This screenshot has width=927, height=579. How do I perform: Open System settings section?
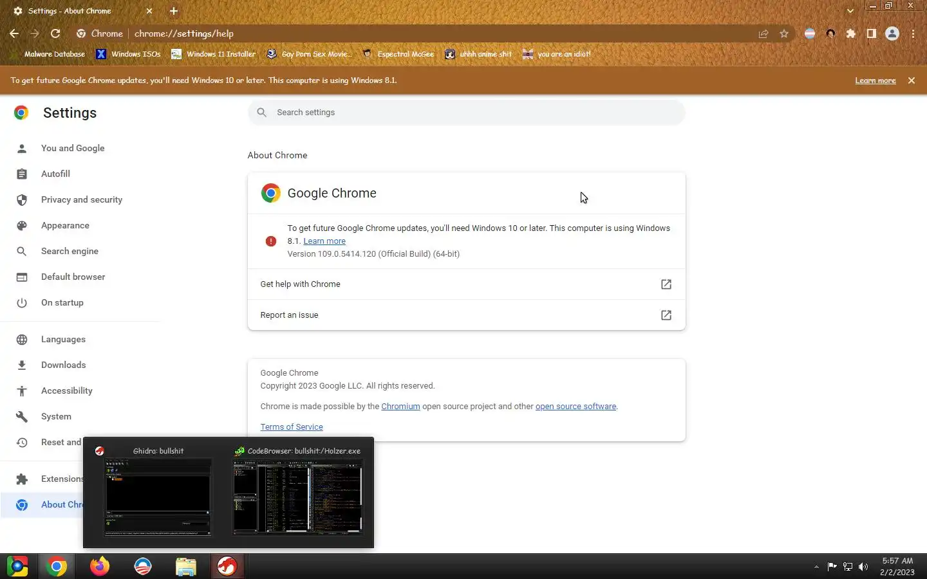pos(56,416)
